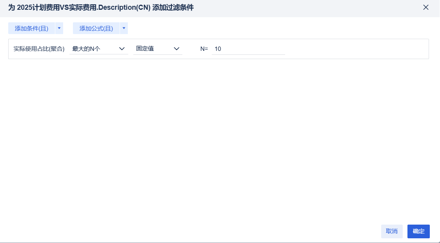Expand the 添加条件(且) dropdown arrow

[59, 28]
